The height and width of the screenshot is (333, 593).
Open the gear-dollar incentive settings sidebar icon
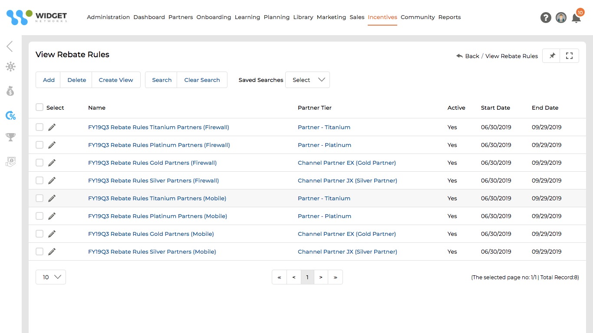(x=10, y=66)
